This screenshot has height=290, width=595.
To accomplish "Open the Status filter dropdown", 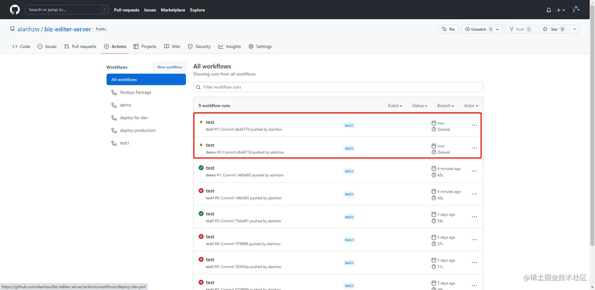I will pos(420,106).
